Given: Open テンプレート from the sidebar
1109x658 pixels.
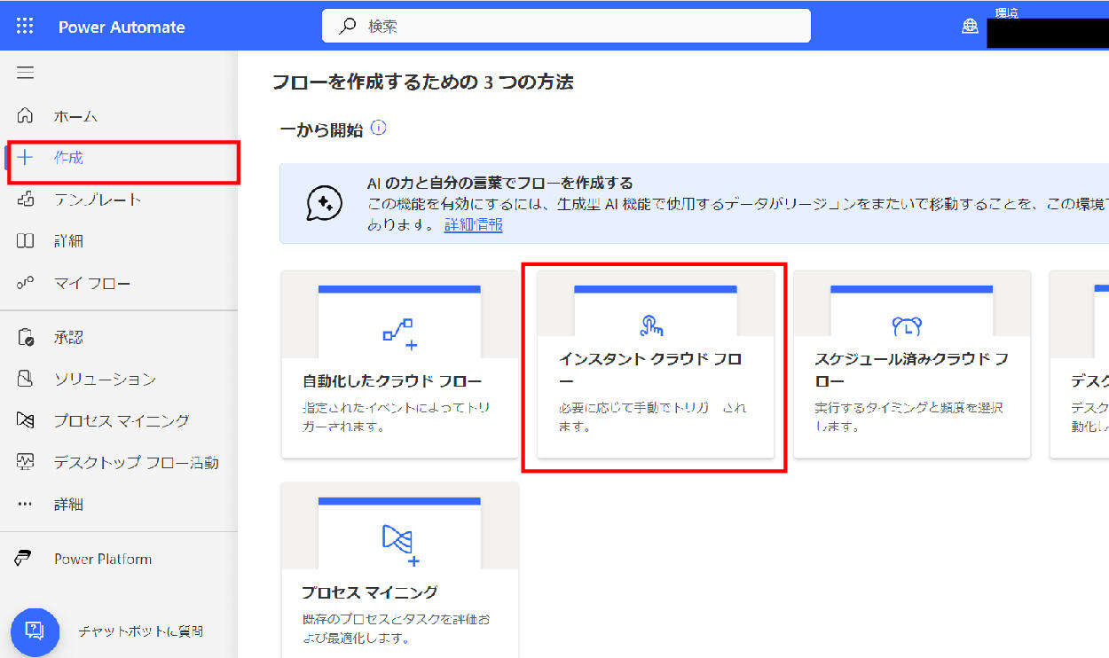Looking at the screenshot, I should [x=97, y=200].
